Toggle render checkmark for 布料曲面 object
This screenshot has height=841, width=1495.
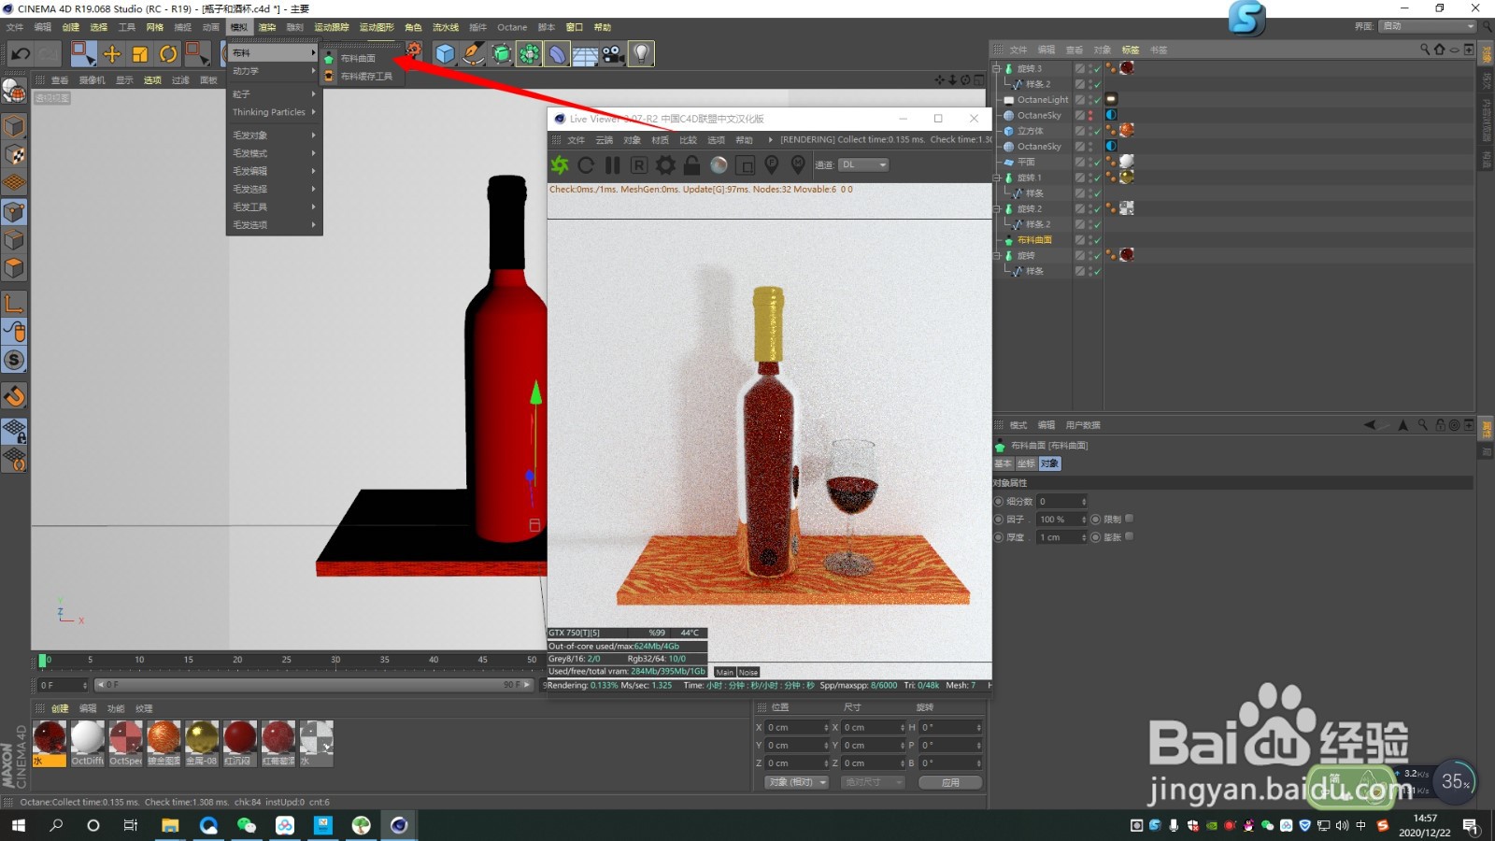1096,240
